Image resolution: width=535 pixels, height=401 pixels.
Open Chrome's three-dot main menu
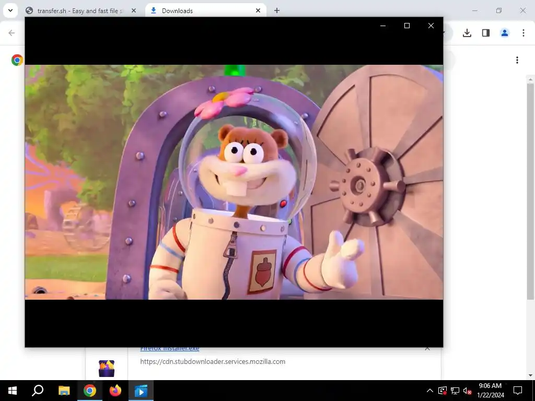tap(524, 33)
